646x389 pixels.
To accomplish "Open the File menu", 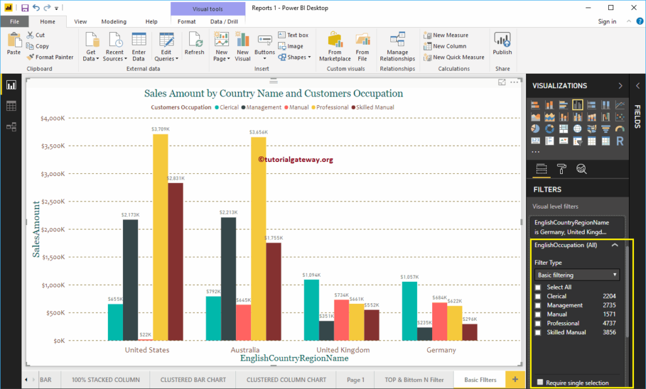I will [x=15, y=21].
